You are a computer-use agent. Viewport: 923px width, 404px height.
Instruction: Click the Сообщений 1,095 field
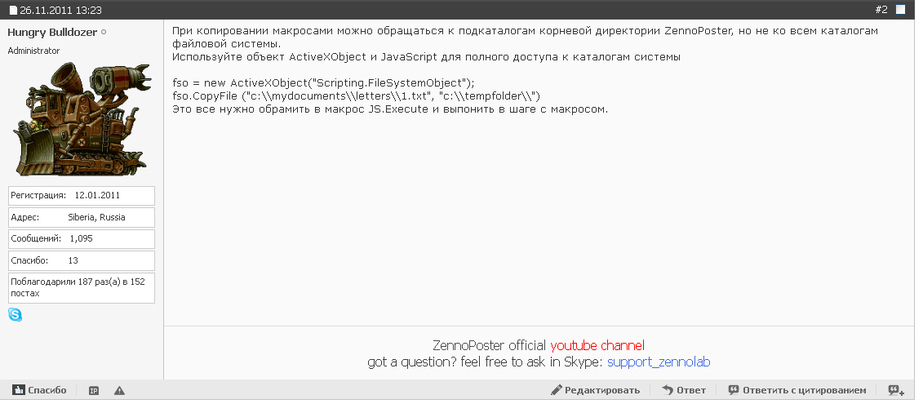[x=81, y=239]
